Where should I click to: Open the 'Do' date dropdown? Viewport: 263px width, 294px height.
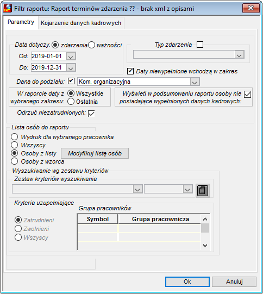pos(71,68)
